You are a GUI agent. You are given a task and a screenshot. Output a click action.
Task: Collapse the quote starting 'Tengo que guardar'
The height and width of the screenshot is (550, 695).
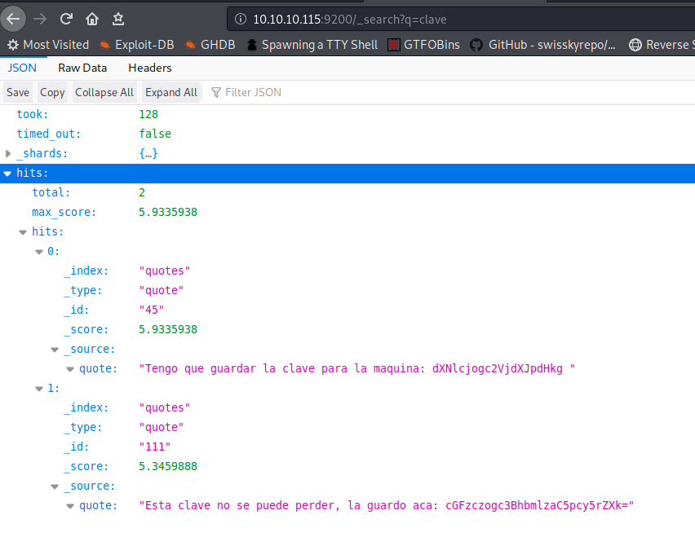[x=70, y=369]
